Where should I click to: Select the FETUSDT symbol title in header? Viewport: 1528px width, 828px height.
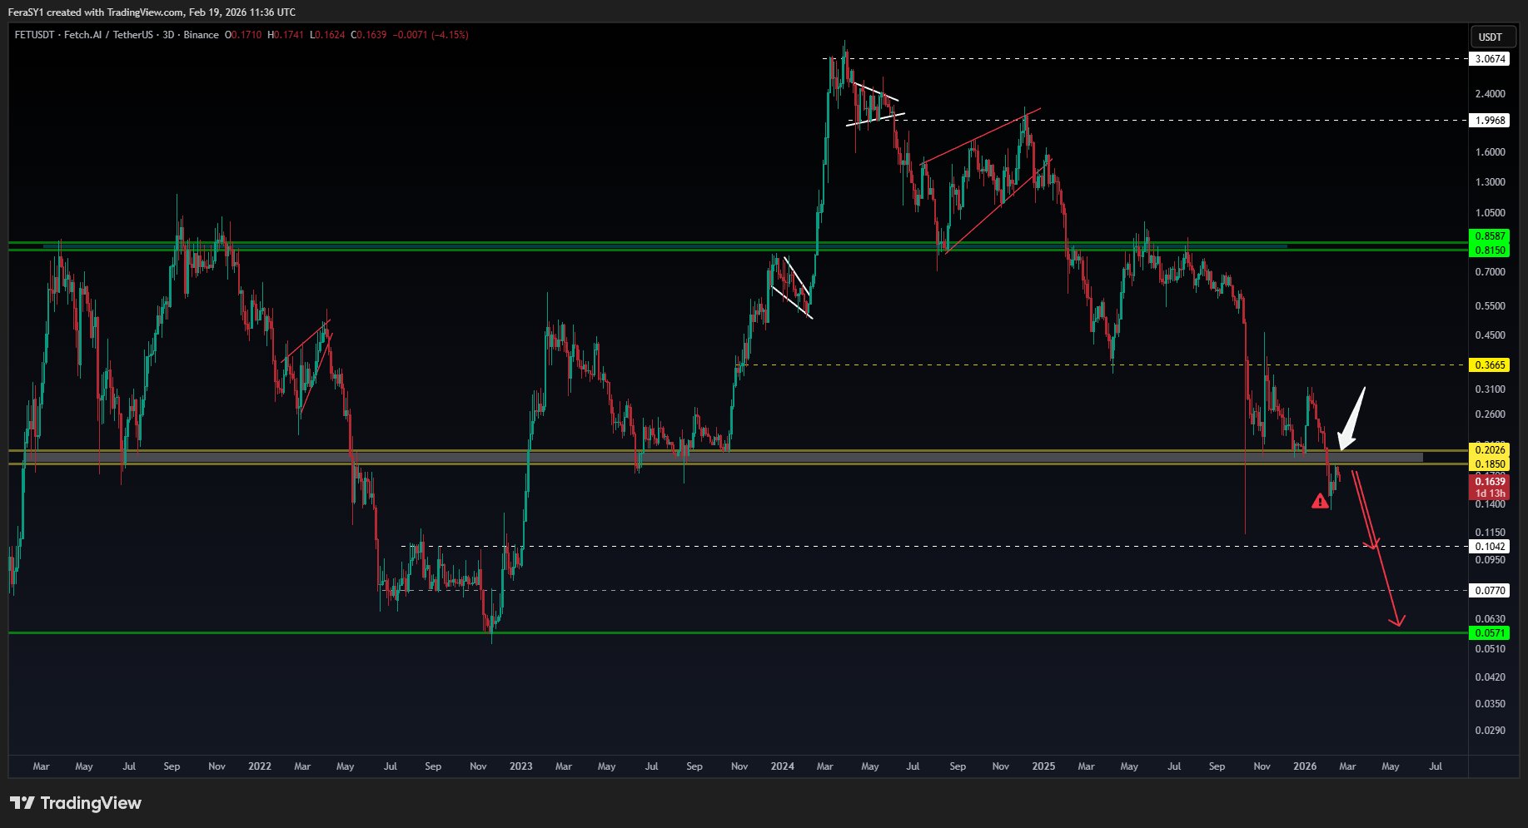(x=36, y=35)
